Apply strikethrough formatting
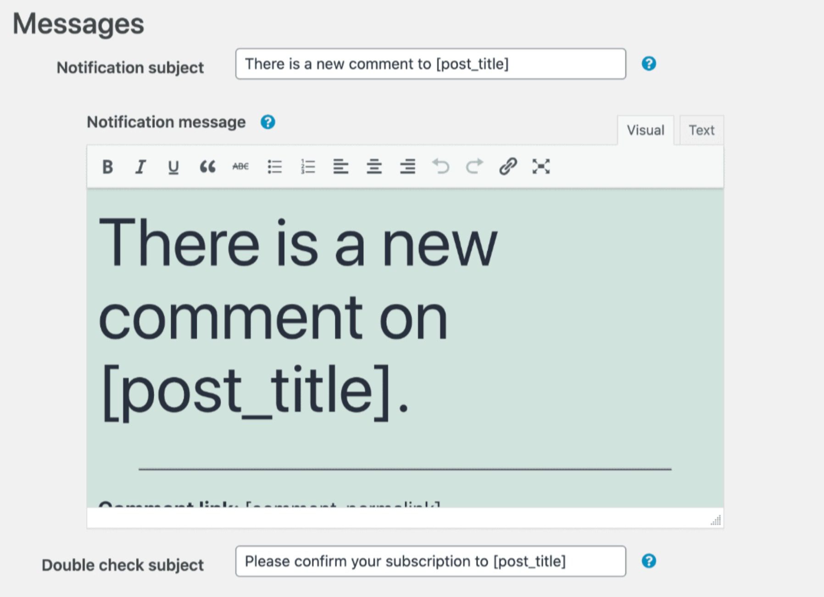Image resolution: width=824 pixels, height=597 pixels. pos(241,167)
